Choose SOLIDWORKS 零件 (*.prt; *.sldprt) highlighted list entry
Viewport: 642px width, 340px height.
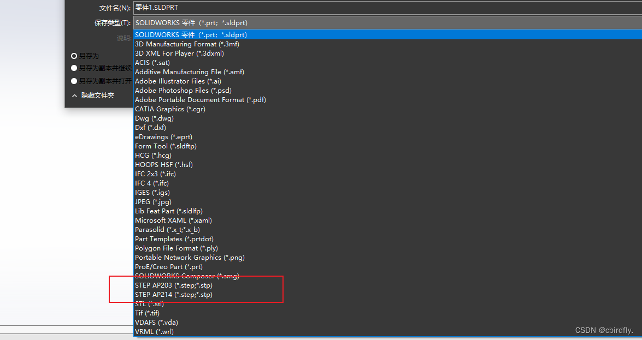[x=388, y=35]
